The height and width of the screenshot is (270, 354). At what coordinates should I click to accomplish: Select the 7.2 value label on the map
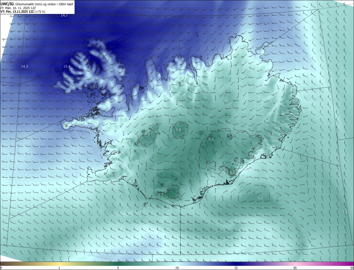pyautogui.click(x=345, y=211)
